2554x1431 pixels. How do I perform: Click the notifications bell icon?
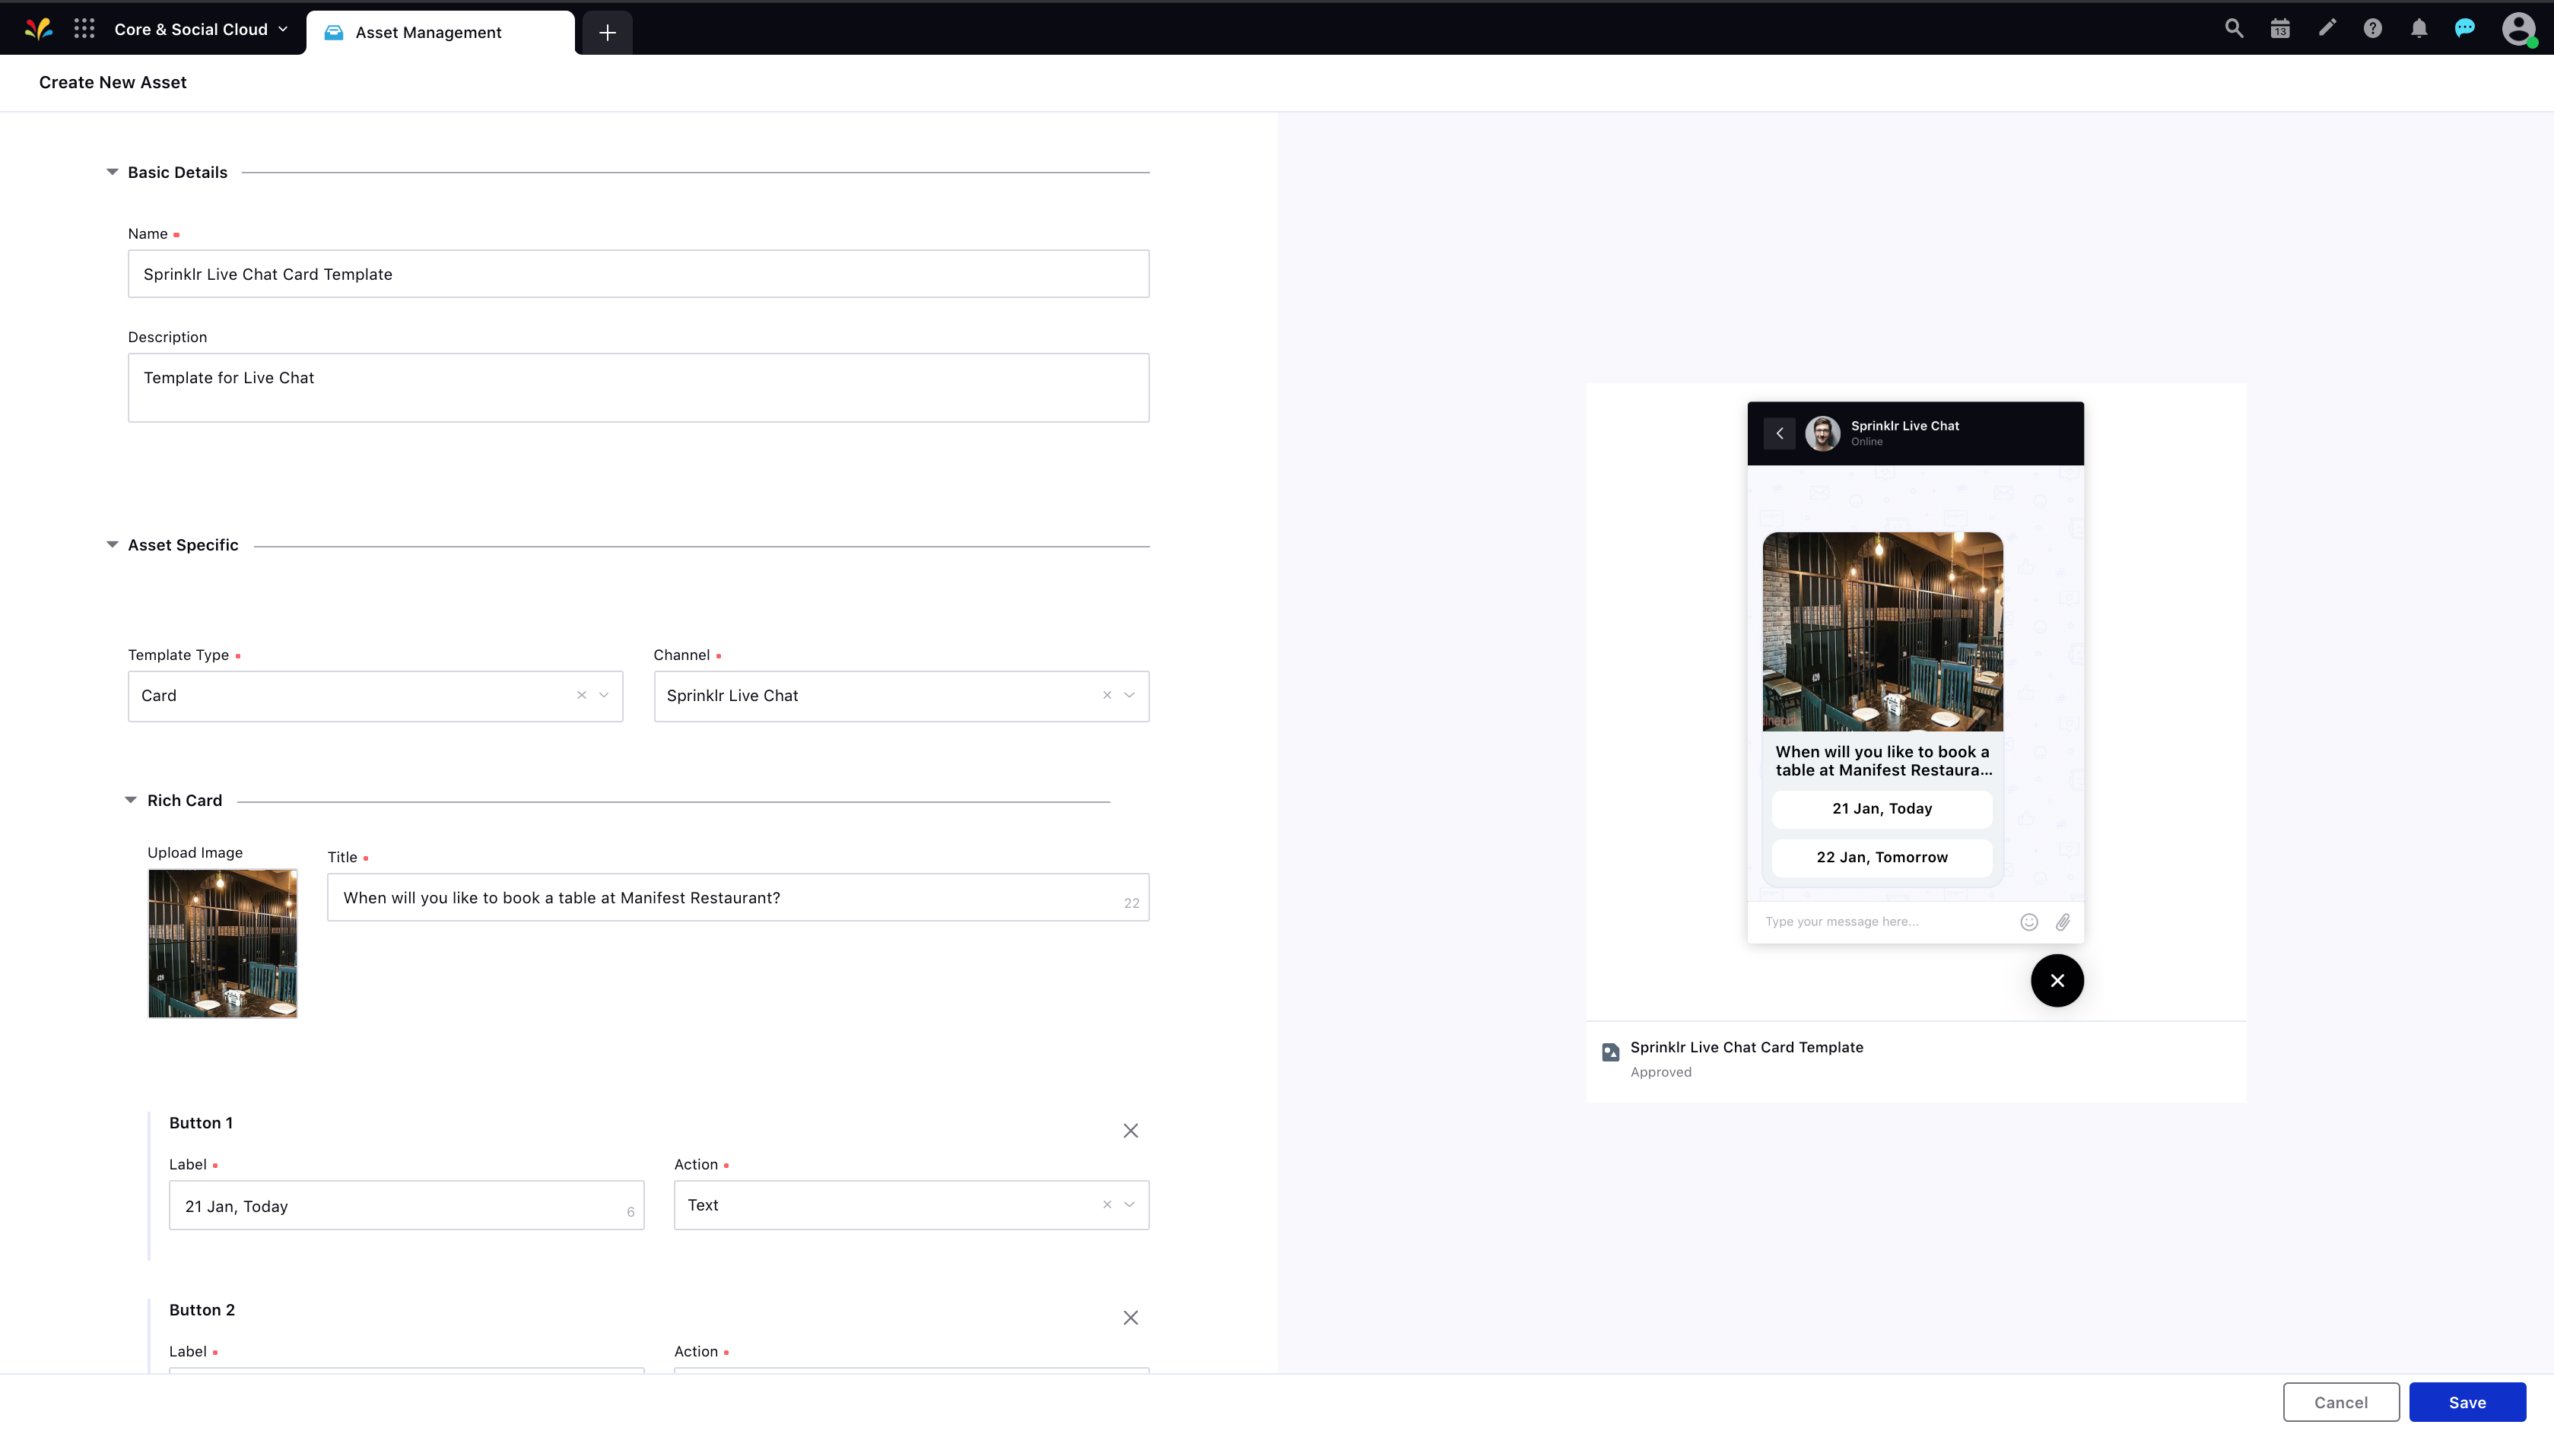tap(2419, 28)
